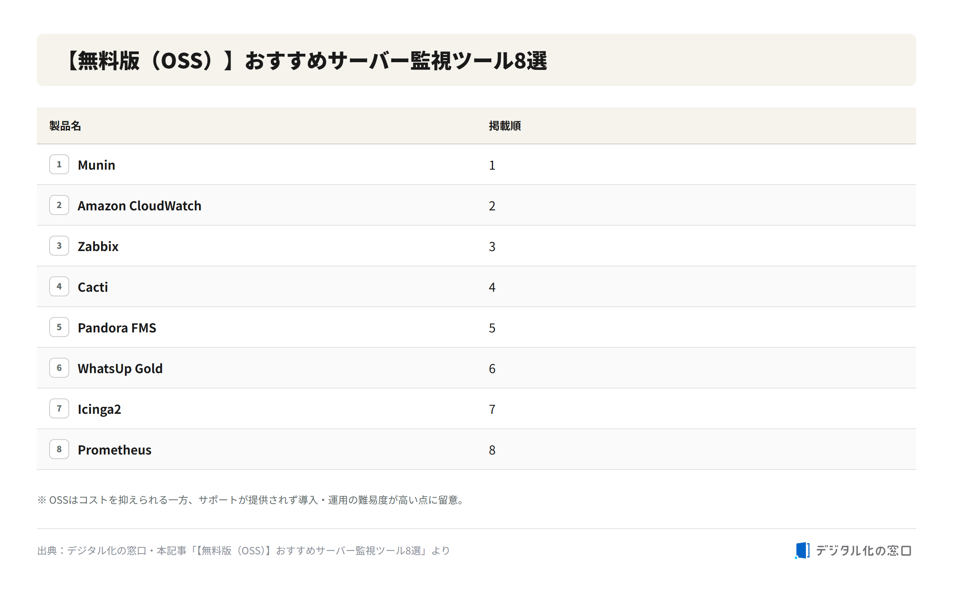Click the rank 2 badge beside Amazon CloudWatch

59,205
